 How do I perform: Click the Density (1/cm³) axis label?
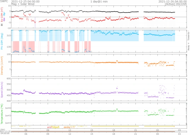pyautogui.click(x=2, y=65)
